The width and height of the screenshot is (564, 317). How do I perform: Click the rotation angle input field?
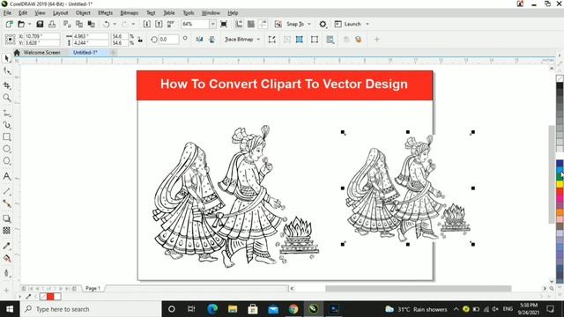pos(168,40)
